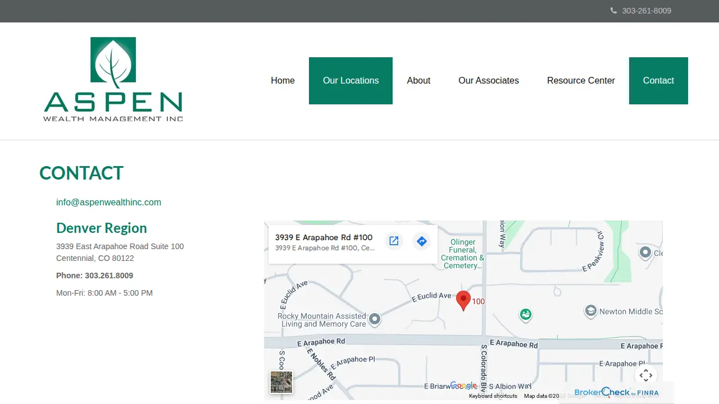This screenshot has width=719, height=404.
Task: Open the Resource Center menu
Action: pyautogui.click(x=581, y=81)
